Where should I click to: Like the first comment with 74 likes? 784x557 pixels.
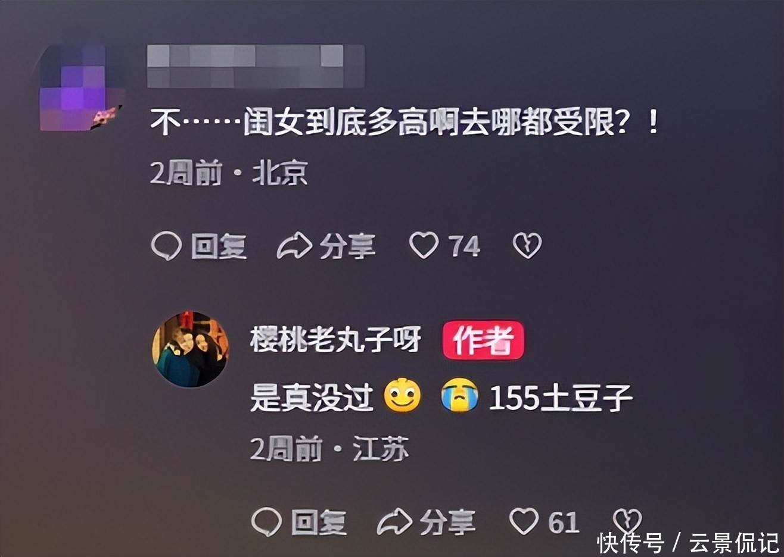424,246
